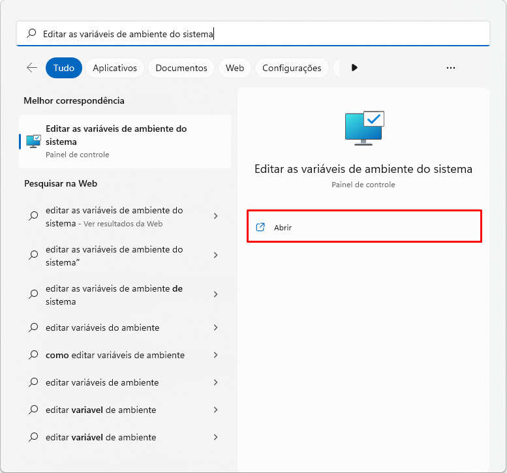The height and width of the screenshot is (473, 507).
Task: Select web suggestion 'editar variáveis do ambiente'
Action: (x=102, y=328)
